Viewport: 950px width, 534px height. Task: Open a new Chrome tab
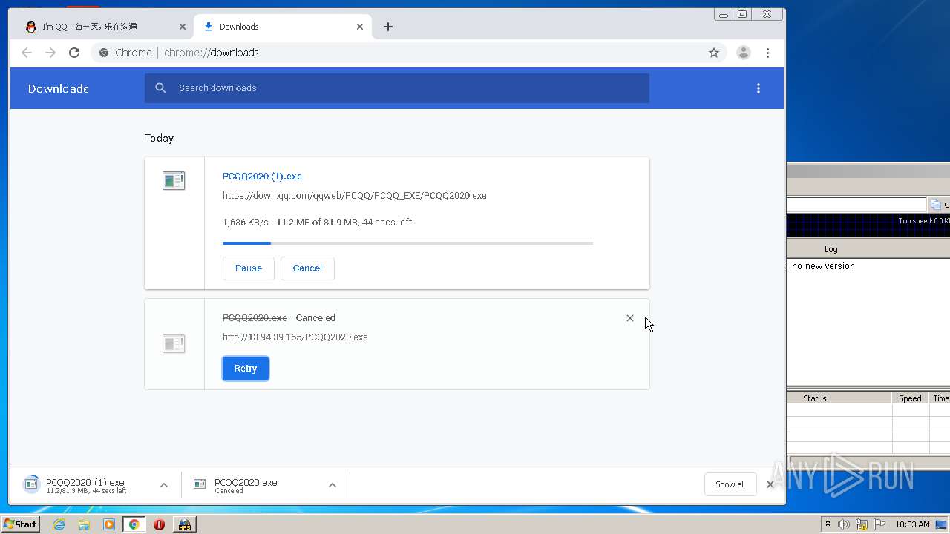388,27
